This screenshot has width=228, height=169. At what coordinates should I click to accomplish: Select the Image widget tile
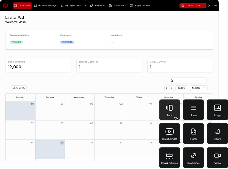[218, 110]
